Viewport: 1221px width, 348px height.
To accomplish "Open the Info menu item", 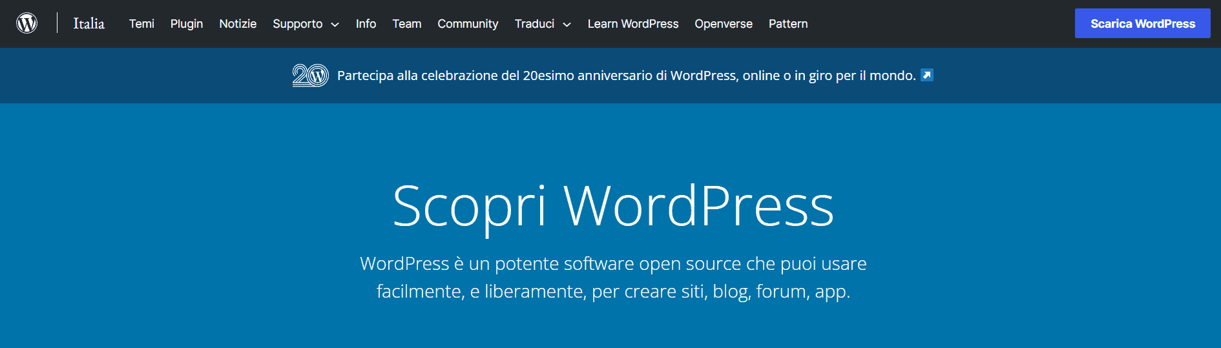I will 366,24.
